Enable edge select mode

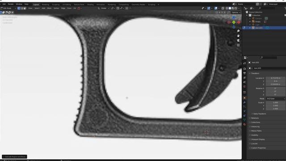tap(22, 8)
